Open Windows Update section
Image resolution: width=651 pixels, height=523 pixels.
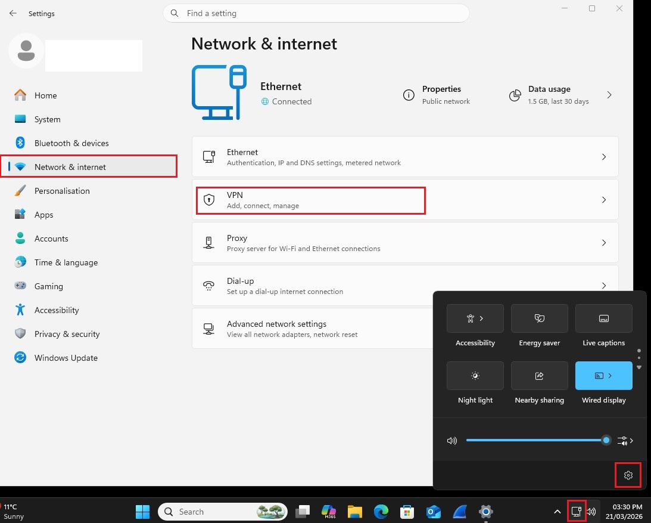point(89,358)
